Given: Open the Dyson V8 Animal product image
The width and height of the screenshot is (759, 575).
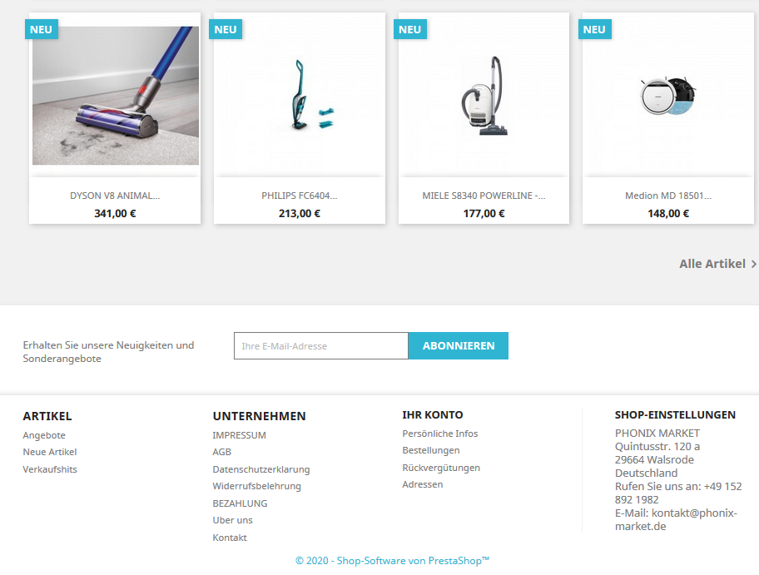Looking at the screenshot, I should coord(115,96).
